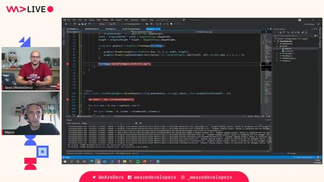Open the account profile icon in title bar
This screenshot has height=182, width=324.
coord(300,20)
